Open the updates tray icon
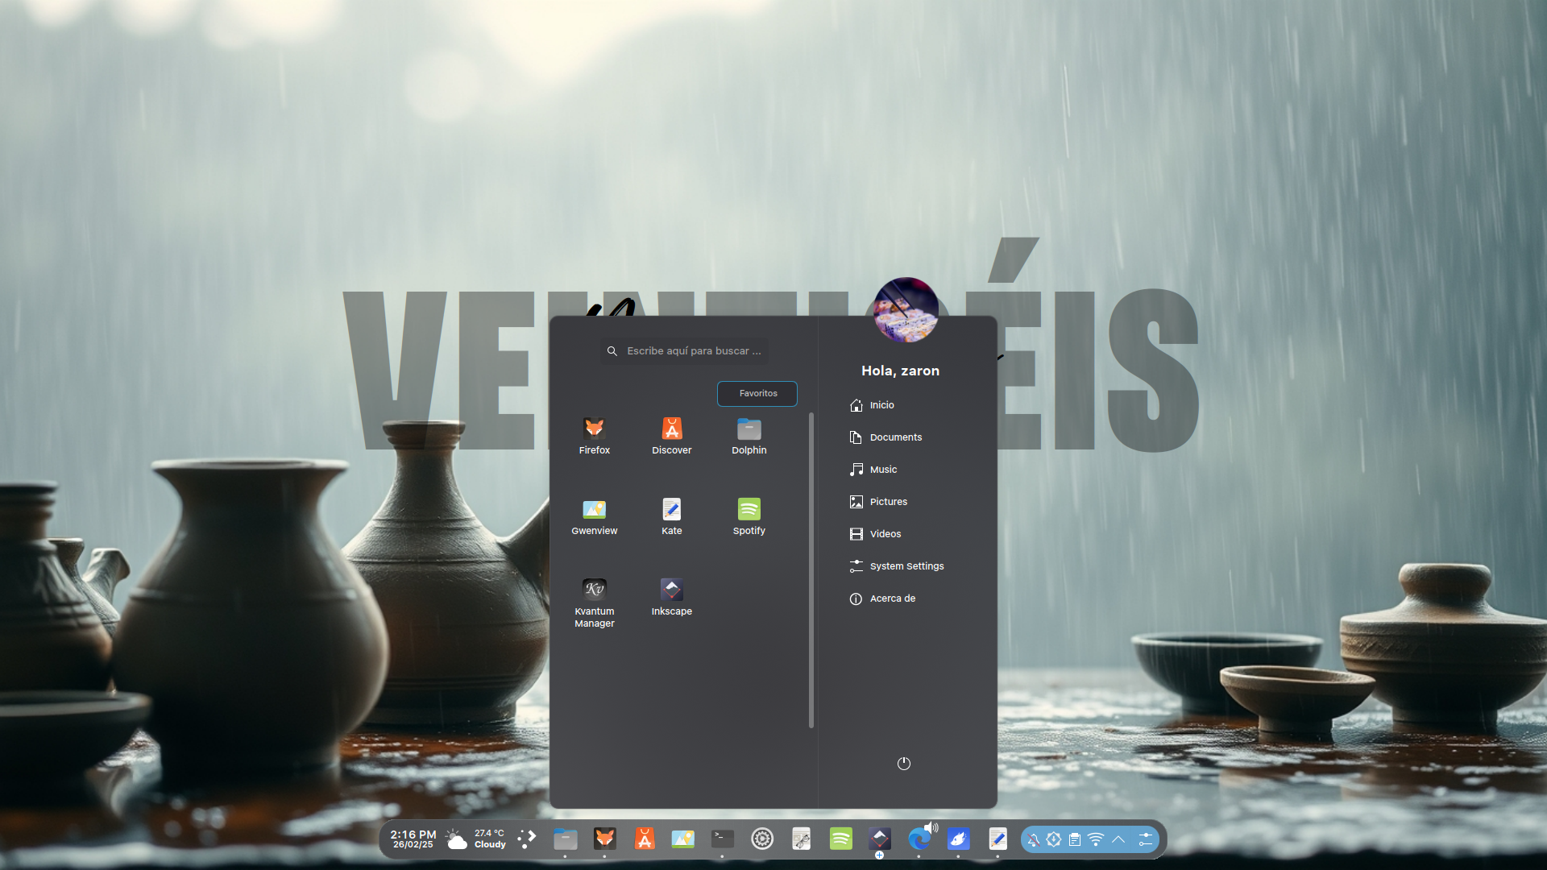Image resolution: width=1547 pixels, height=870 pixels. point(1054,839)
